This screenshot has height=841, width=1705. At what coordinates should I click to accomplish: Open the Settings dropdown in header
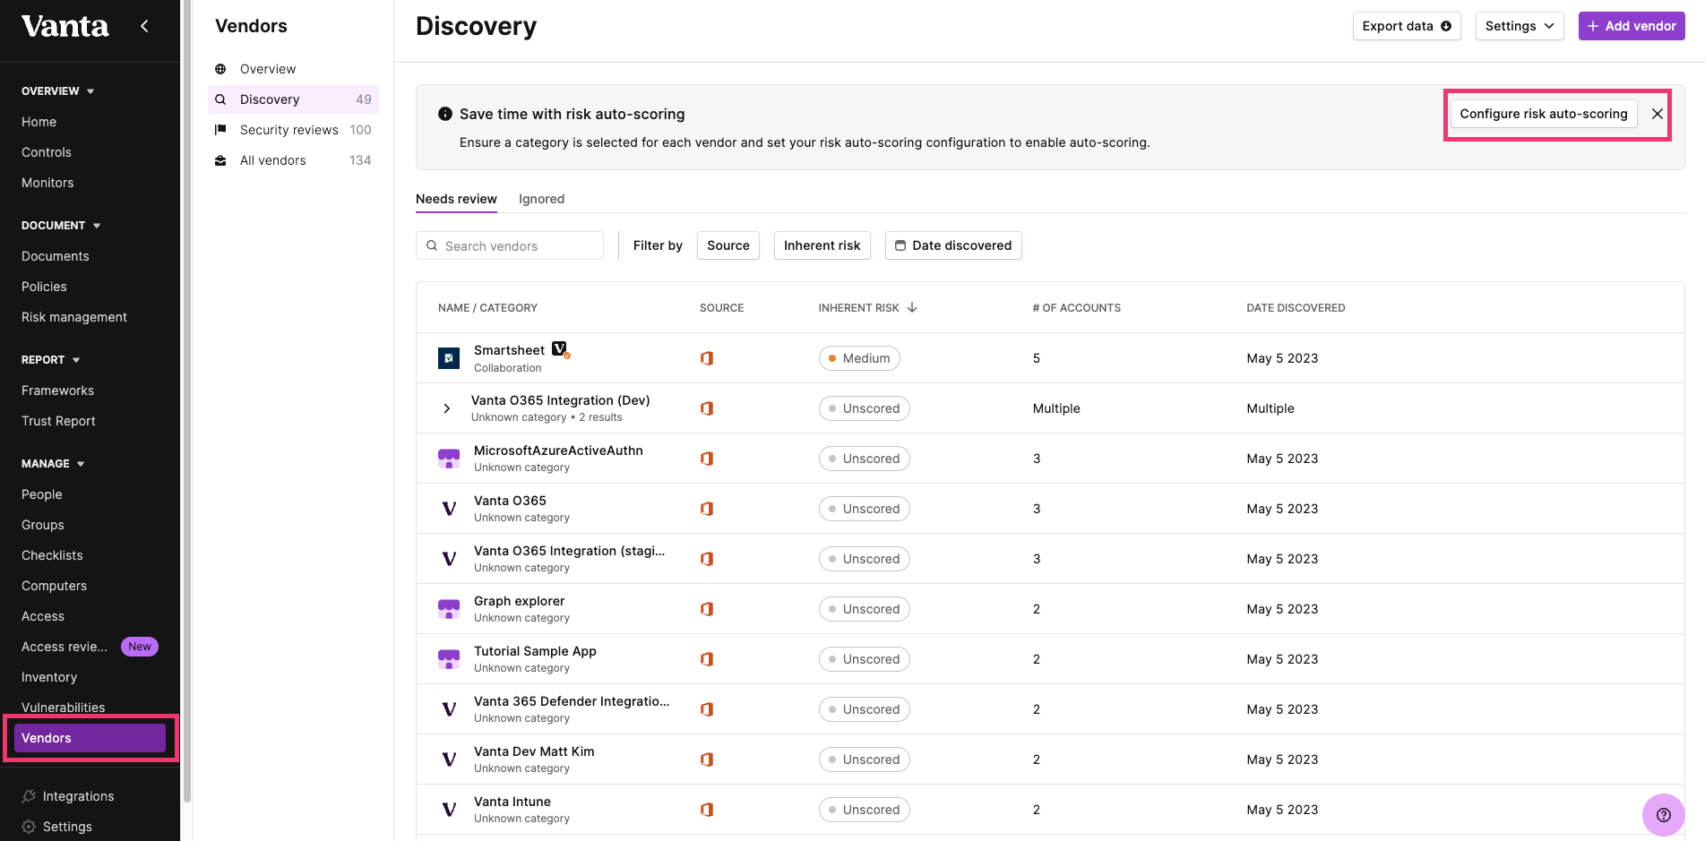coord(1520,26)
